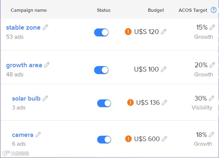This screenshot has width=219, height=158.
Task: Open ACOS Target help tooltip
Action: pyautogui.click(x=213, y=10)
